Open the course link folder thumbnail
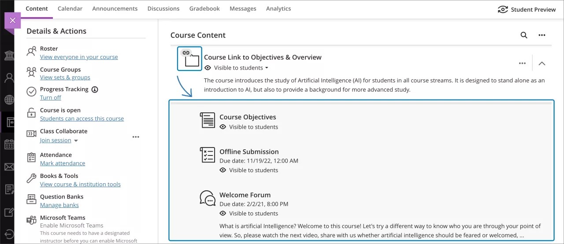Screen dimensions: 564x244 coord(189,59)
